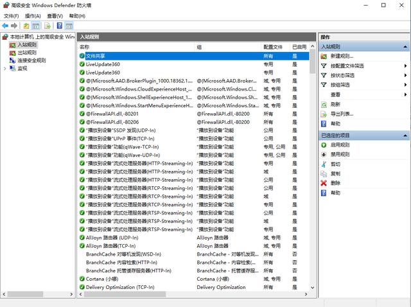Sort by the 组 column header

(228, 47)
